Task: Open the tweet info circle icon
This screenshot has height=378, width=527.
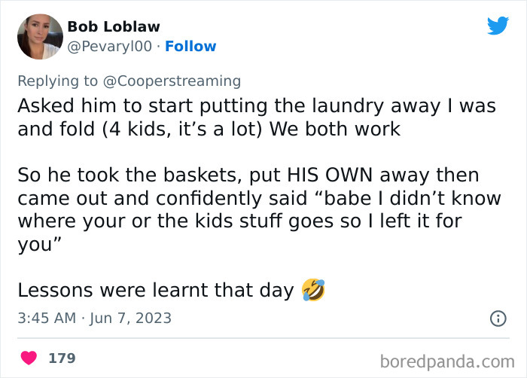Action: coord(498,319)
